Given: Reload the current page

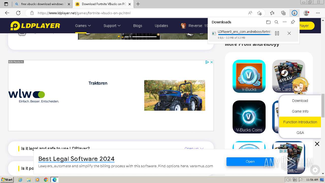Looking at the screenshot, I should (x=18, y=13).
